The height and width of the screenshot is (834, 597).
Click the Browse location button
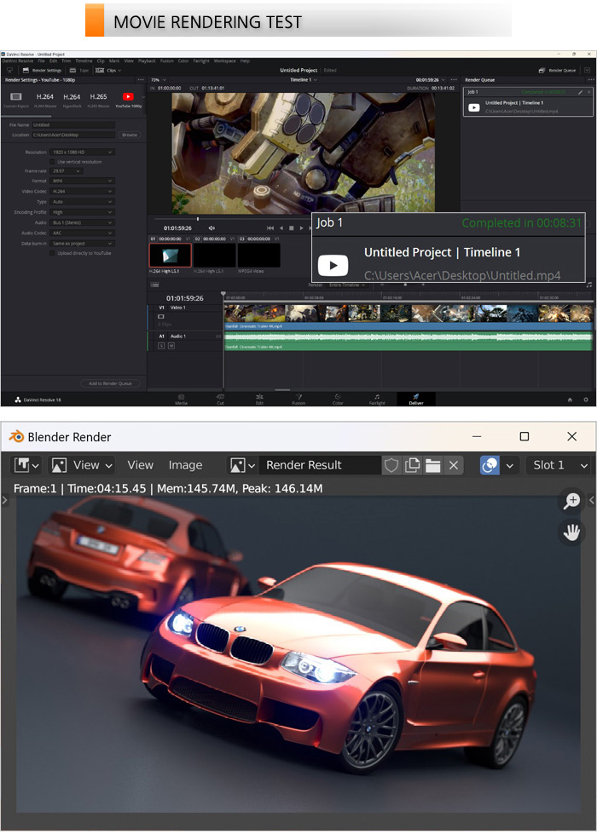130,135
